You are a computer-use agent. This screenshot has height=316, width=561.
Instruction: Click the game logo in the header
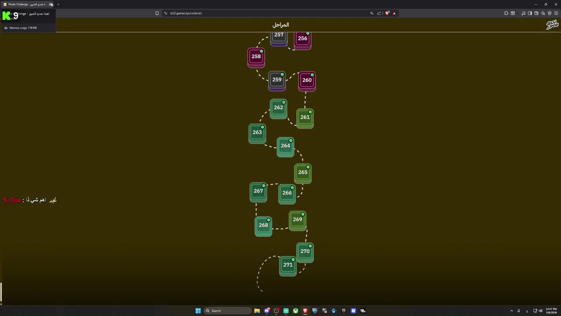coord(552,25)
